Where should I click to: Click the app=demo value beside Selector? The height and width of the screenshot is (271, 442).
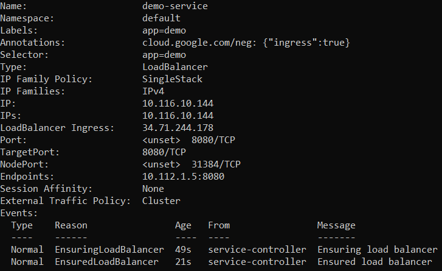click(x=164, y=55)
